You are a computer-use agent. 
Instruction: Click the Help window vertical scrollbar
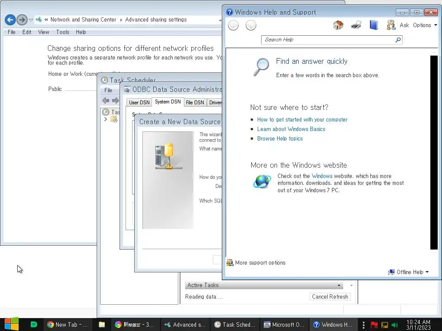coord(434,152)
